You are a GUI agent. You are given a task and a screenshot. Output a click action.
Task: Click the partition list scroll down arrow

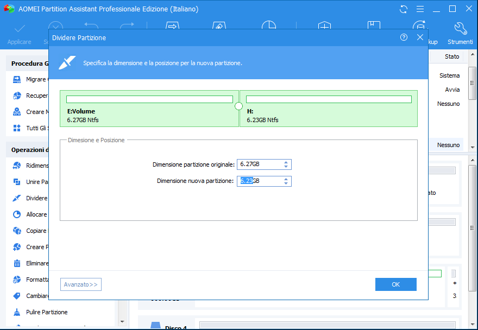(473, 147)
